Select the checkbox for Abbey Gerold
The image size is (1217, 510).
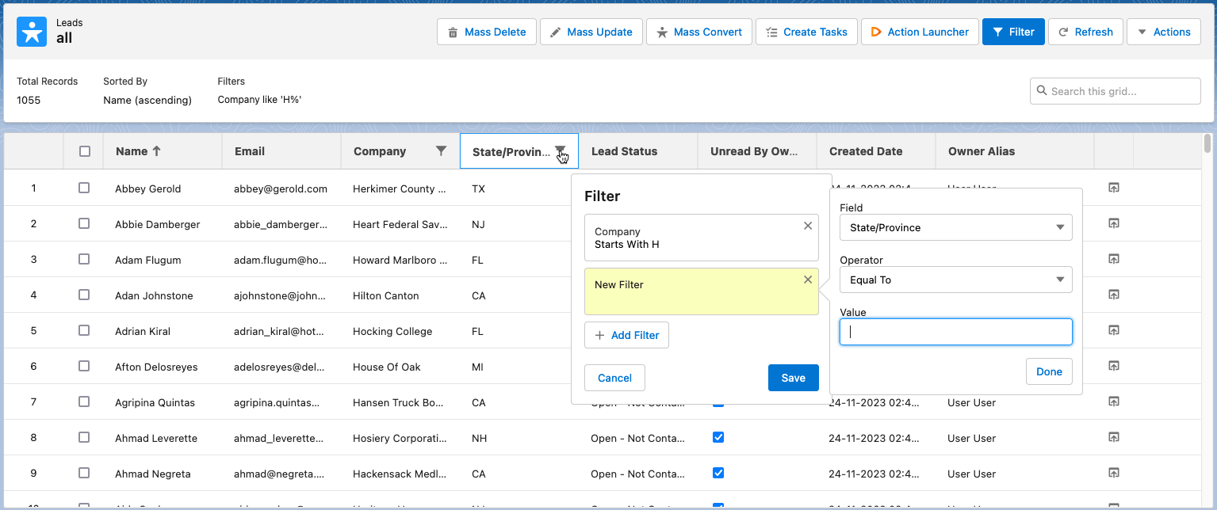click(84, 188)
